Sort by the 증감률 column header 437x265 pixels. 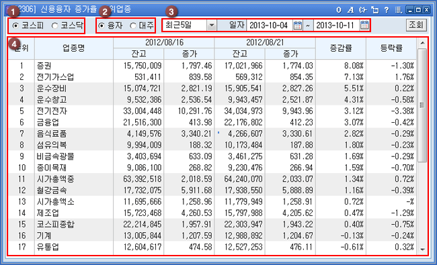coord(341,48)
